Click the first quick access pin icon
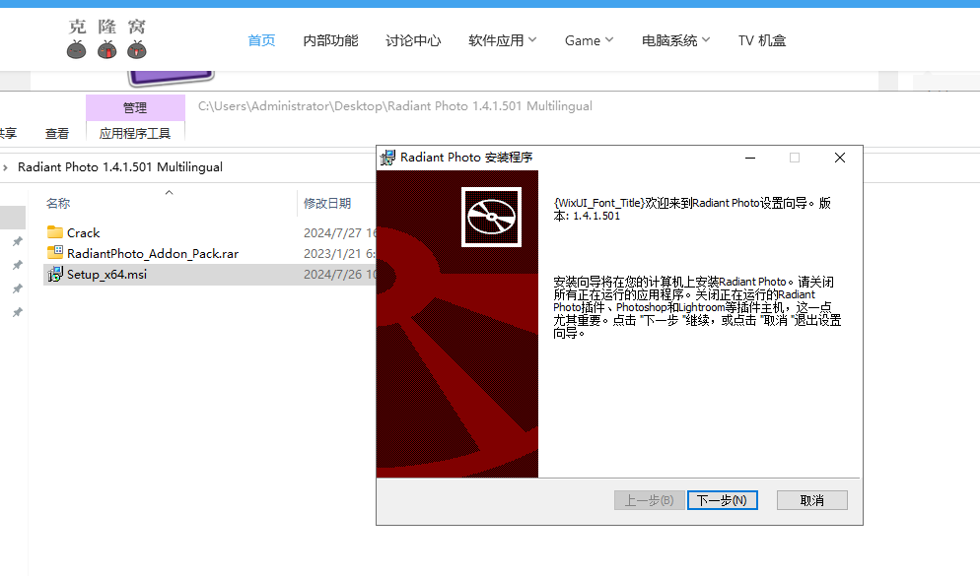Screen dimensions: 980x576 pos(18,241)
